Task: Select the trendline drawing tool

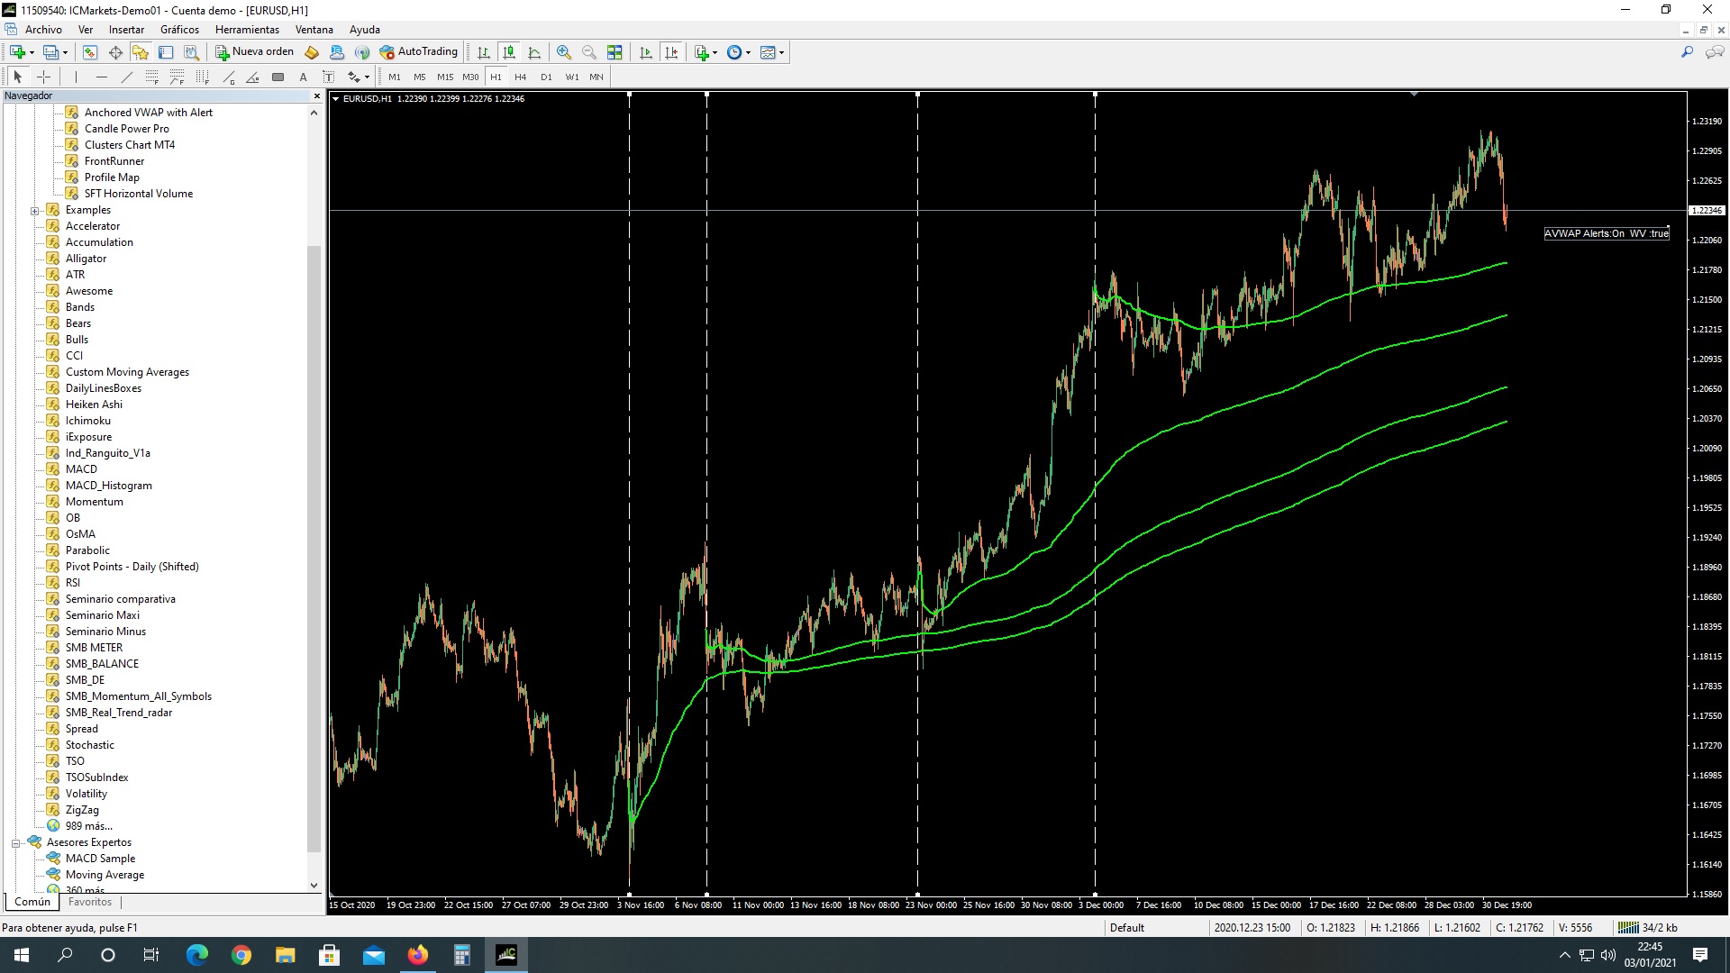Action: coord(127,77)
